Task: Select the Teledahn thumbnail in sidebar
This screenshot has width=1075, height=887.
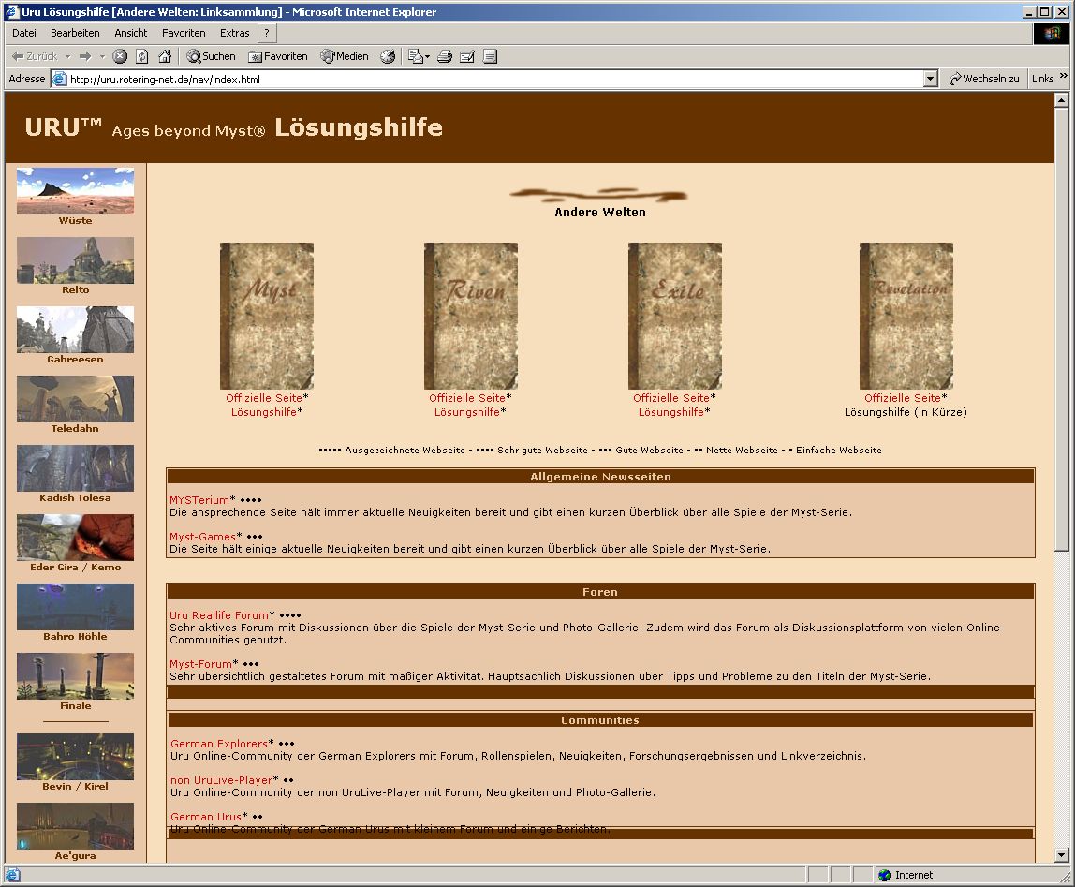Action: click(75, 400)
